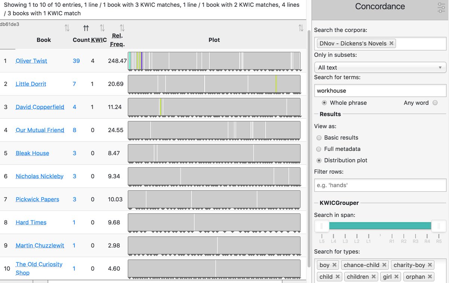The image size is (449, 283).
Task: Click the Nicholas Nickleby distribution plot
Action: click(214, 177)
